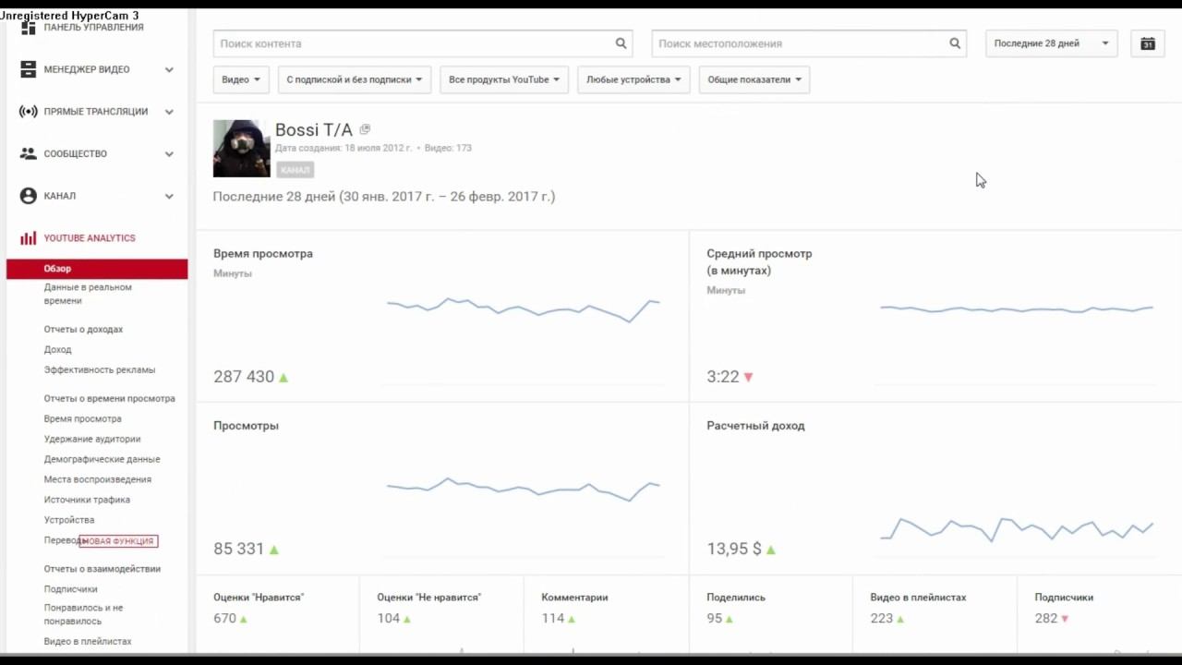Click the watch time line chart
This screenshot has width=1182, height=665.
[524, 309]
